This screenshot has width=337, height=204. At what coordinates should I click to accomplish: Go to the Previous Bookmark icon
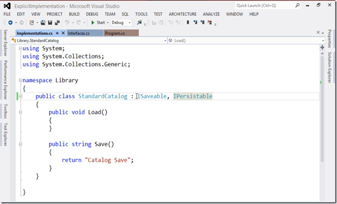coord(195,22)
